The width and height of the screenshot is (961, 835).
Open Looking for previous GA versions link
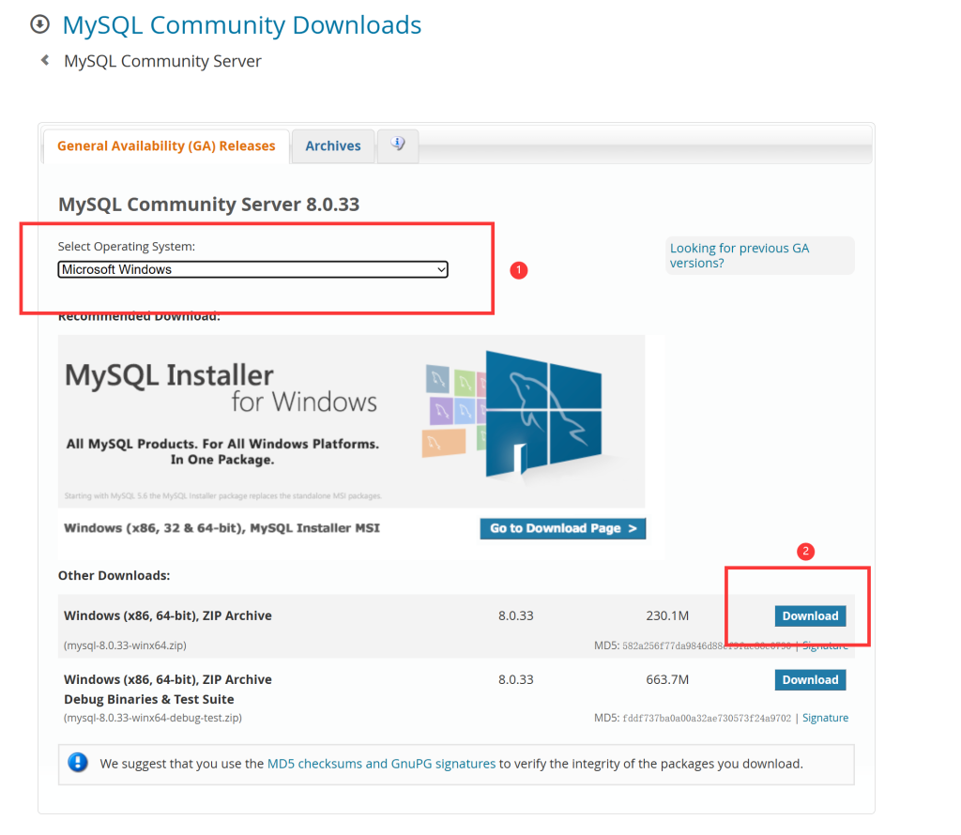coord(740,255)
